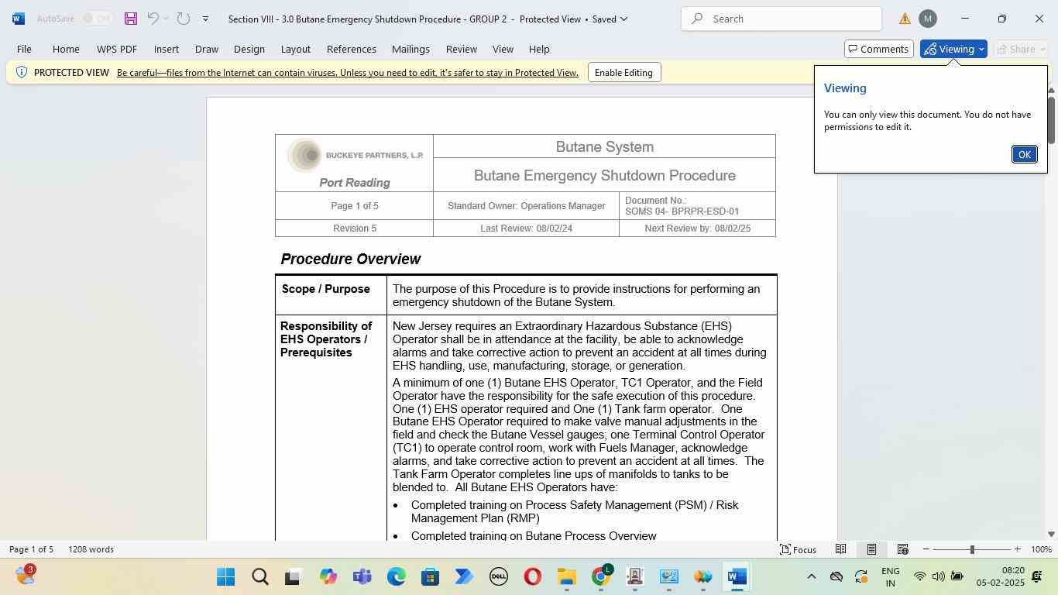The height and width of the screenshot is (595, 1058).
Task: Click the Protected View shield info icon
Action: [x=22, y=72]
